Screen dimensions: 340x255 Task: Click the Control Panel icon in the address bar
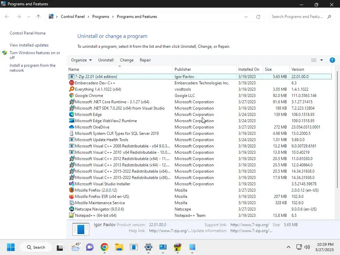pyautogui.click(x=51, y=16)
